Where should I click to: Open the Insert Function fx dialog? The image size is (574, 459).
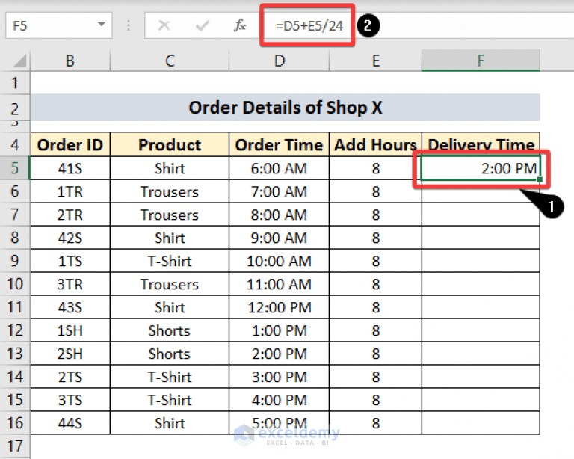240,25
